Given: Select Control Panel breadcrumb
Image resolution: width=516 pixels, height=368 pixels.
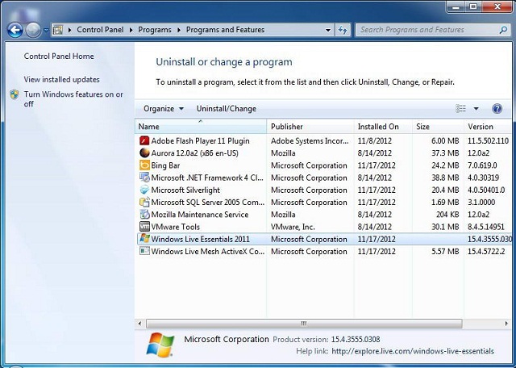Looking at the screenshot, I should click(100, 30).
